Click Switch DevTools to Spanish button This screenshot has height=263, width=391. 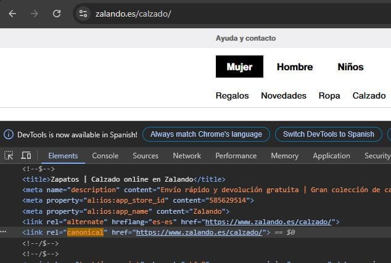click(x=329, y=134)
